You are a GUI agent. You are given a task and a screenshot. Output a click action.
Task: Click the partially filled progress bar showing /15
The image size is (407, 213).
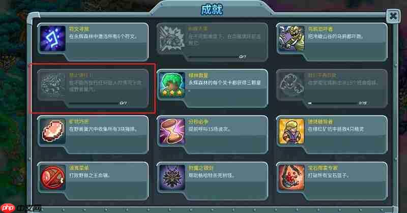tap(333, 103)
